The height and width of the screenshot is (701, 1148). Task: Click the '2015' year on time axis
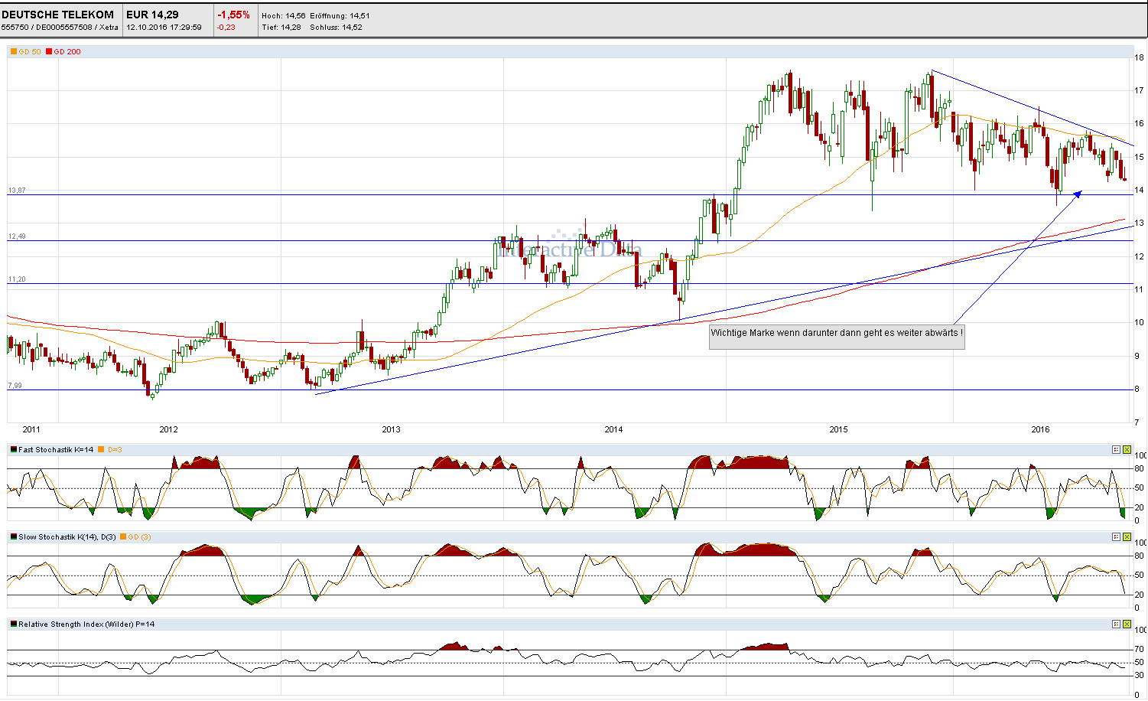[838, 429]
